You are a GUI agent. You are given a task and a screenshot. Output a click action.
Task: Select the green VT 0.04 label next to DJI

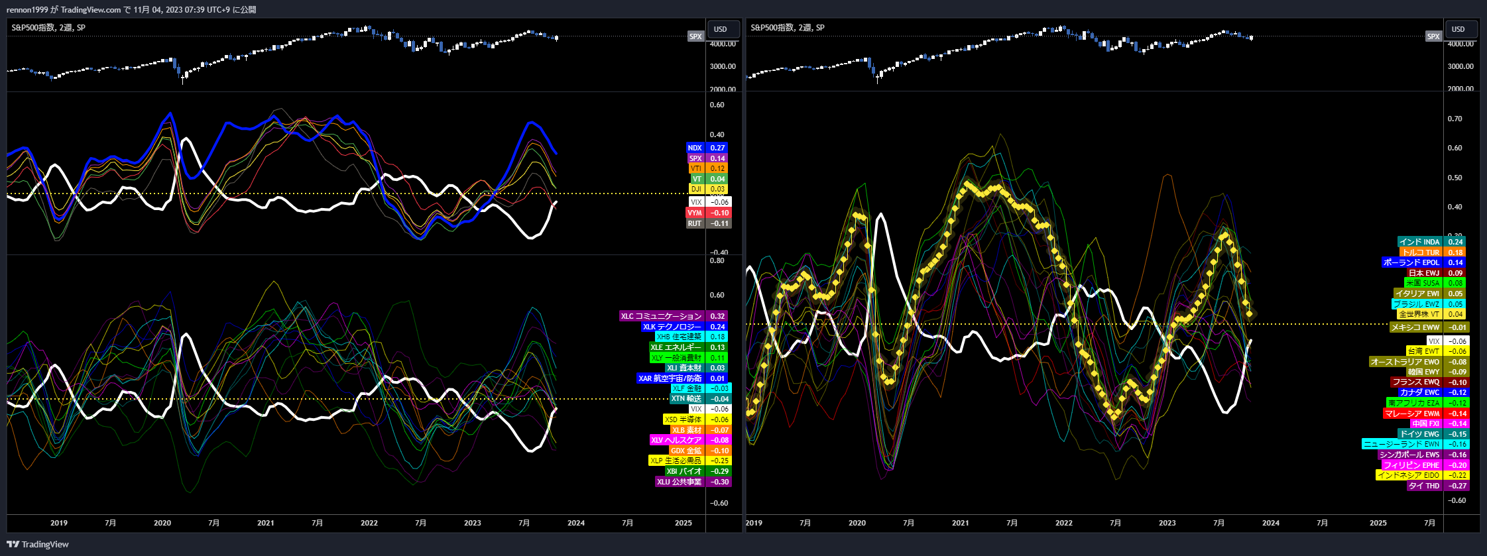(x=709, y=179)
